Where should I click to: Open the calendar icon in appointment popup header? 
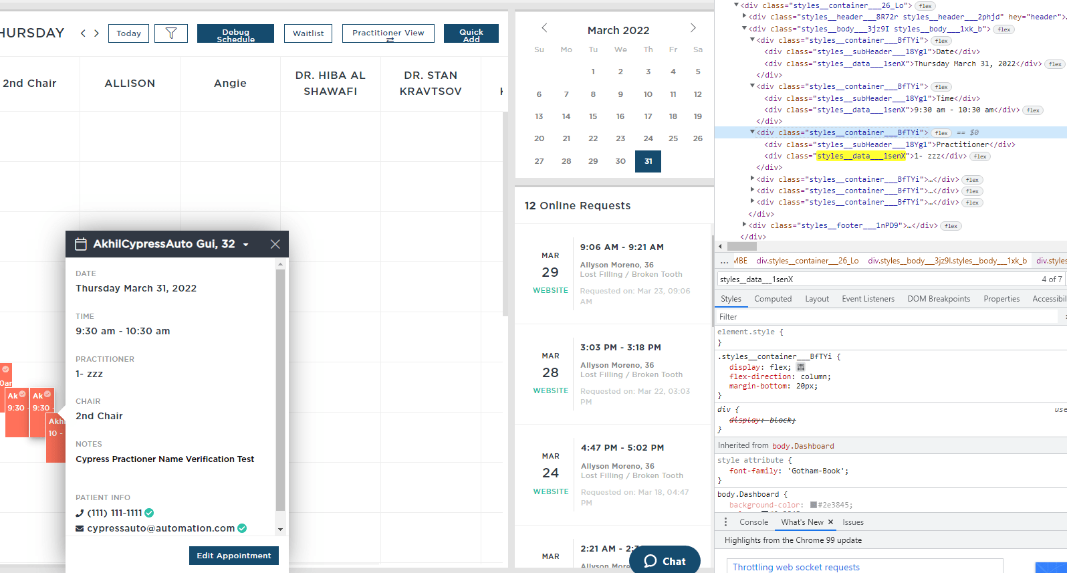[x=81, y=244]
